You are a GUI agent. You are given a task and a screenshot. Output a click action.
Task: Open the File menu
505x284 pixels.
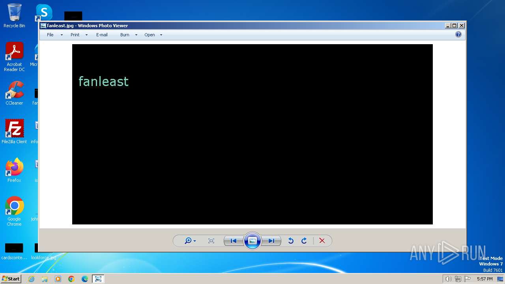(x=50, y=35)
